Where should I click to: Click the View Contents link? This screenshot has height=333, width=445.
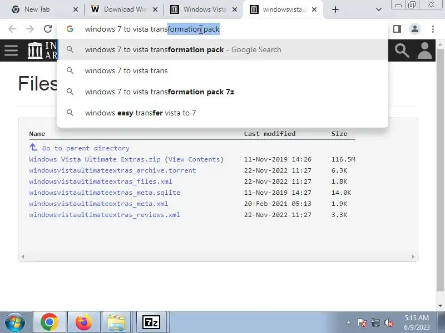point(194,159)
